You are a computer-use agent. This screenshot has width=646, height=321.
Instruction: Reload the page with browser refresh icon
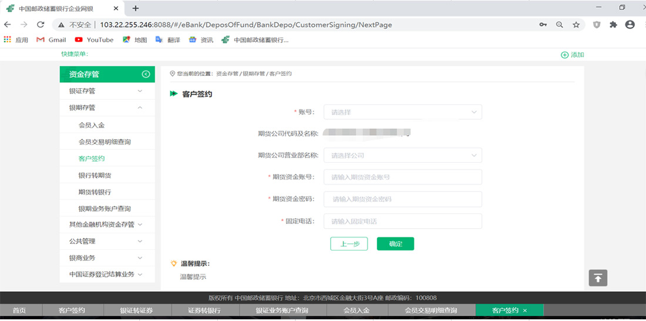coord(41,25)
